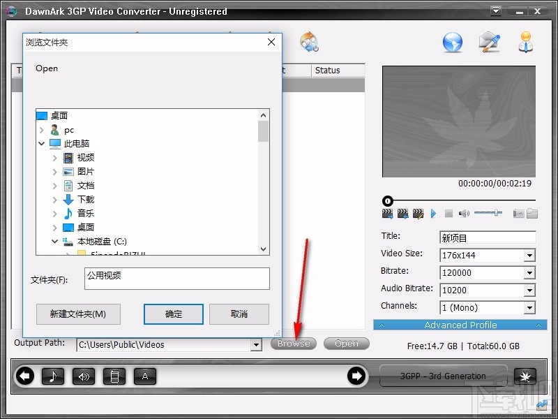The width and height of the screenshot is (558, 419).
Task: Click the snapshot camera icon under preview
Action: (x=518, y=213)
